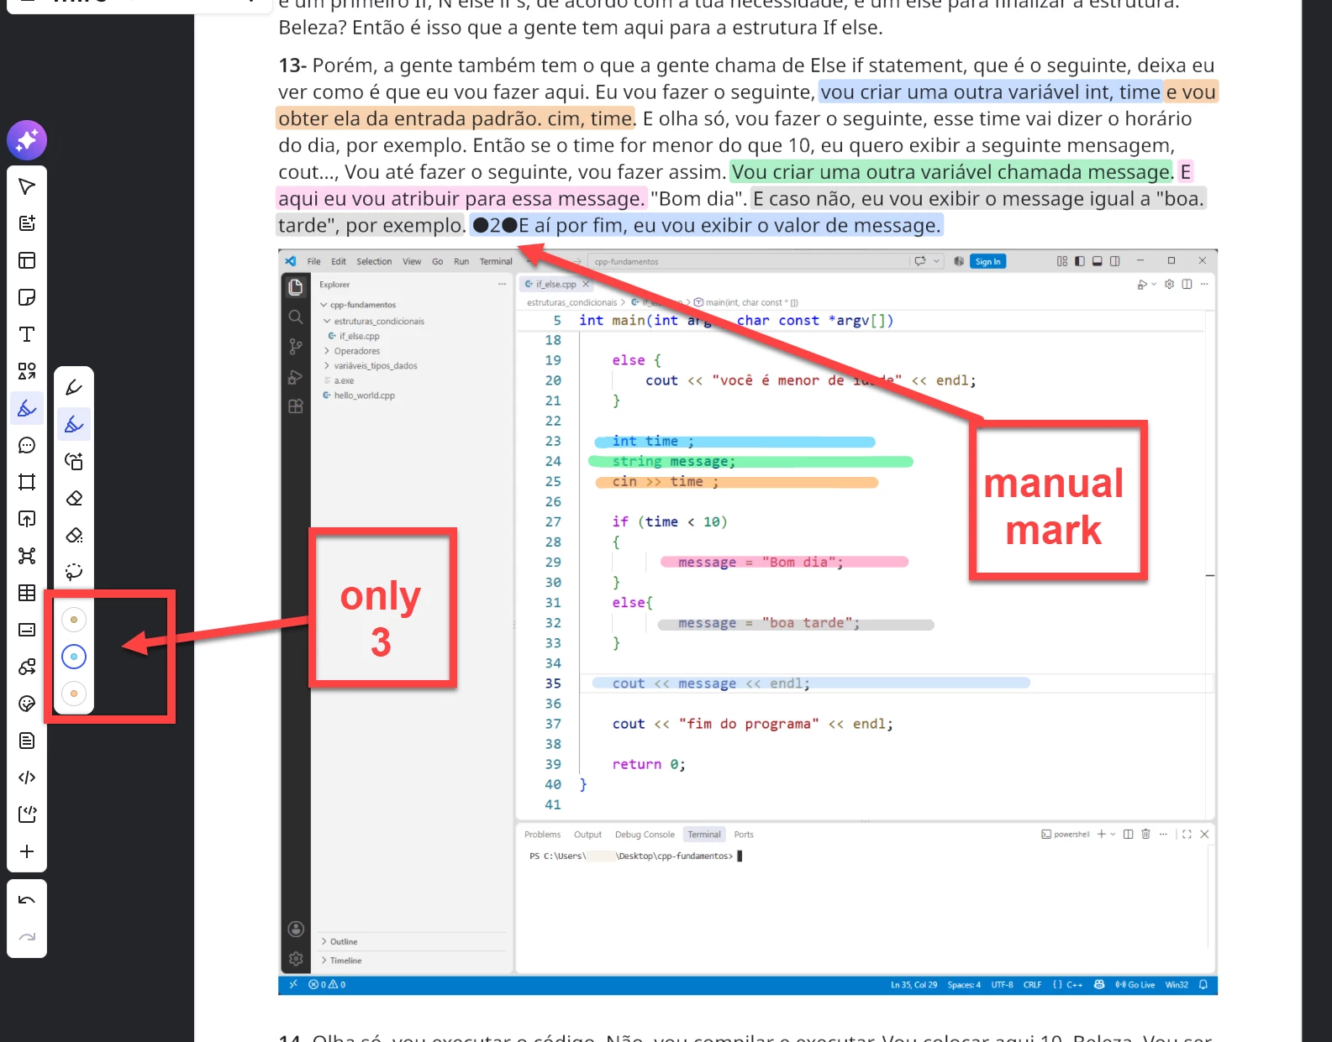Select the comment bubble tool
The width and height of the screenshot is (1332, 1042).
click(x=27, y=445)
